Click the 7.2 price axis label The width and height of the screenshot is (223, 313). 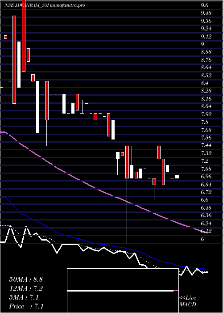coord(204,161)
